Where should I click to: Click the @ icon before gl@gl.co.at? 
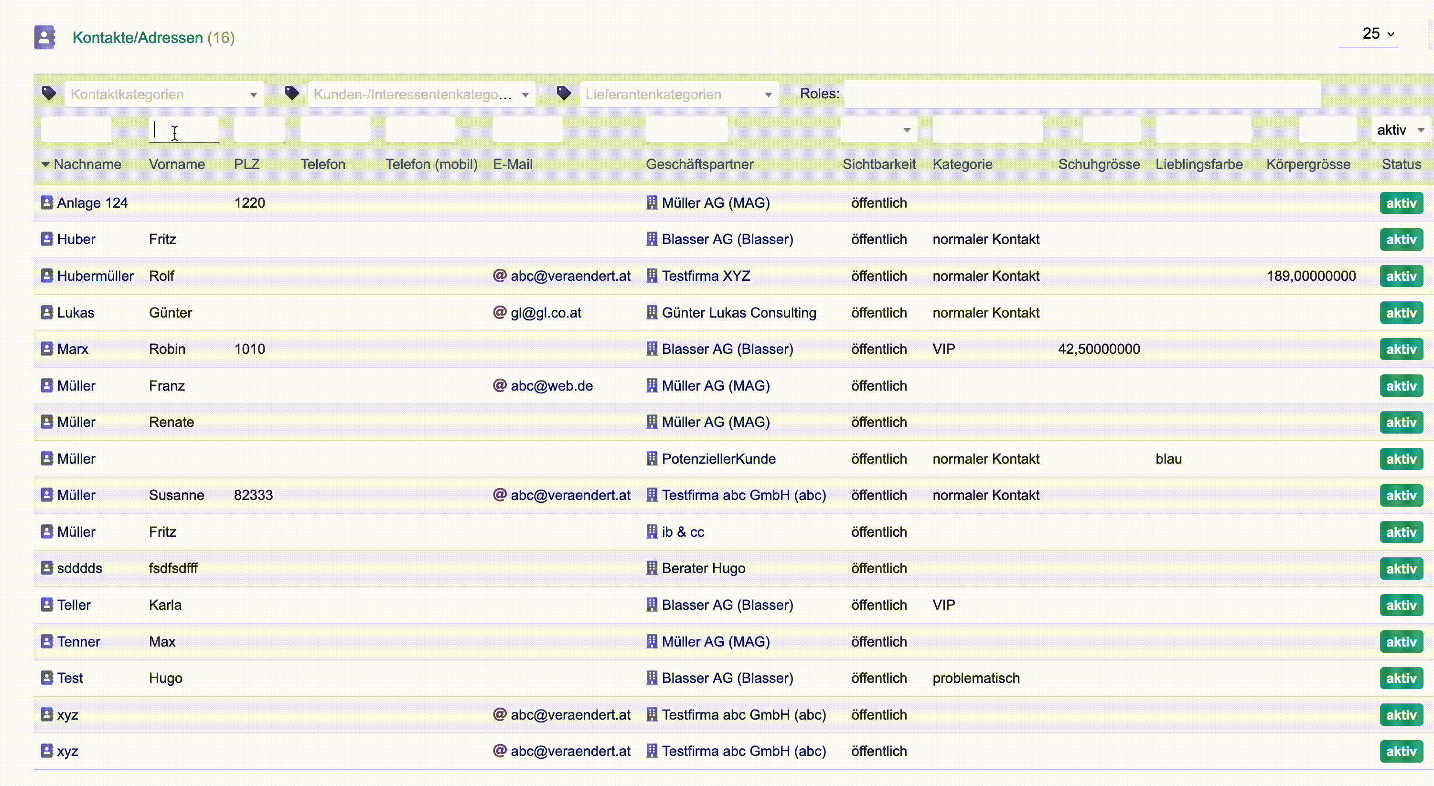(x=499, y=312)
